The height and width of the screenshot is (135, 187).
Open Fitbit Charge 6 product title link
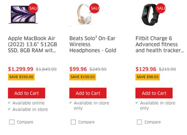[160, 44]
